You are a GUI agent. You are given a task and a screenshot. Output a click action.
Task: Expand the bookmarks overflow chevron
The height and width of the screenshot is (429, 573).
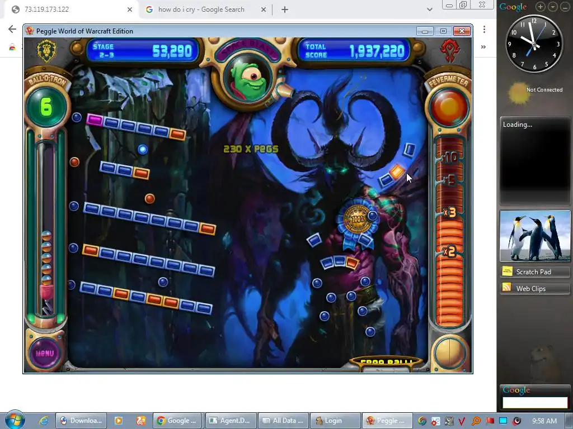point(483,47)
